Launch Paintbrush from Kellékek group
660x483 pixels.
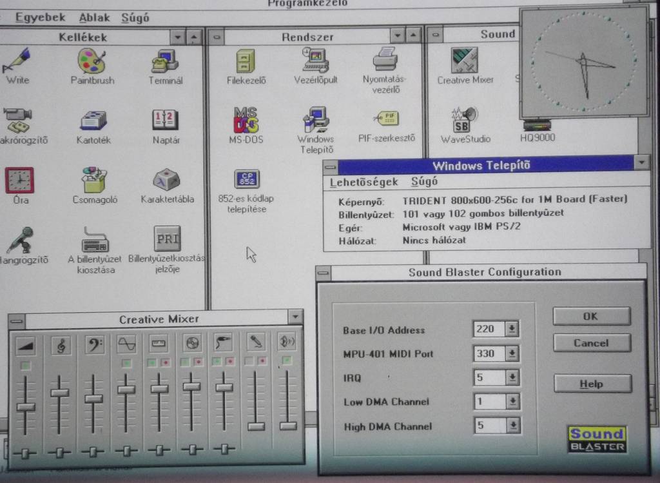click(x=92, y=61)
